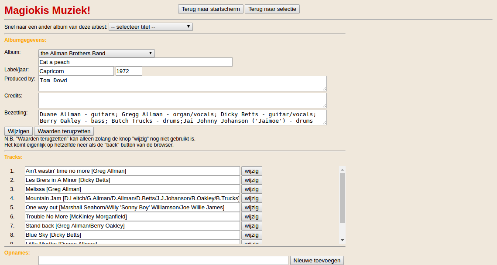497x265 pixels.
Task: Select the 'One way out' track field
Action: [132, 208]
